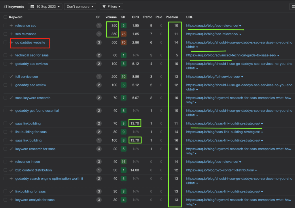Click plus icon for 'godaddy seo review' row
Viewport: 295px width, 208px height.
(11, 85)
